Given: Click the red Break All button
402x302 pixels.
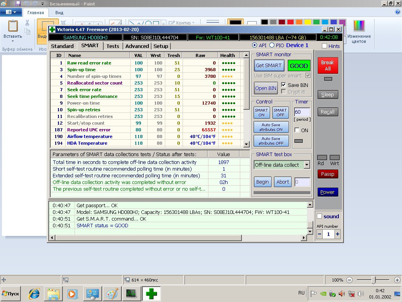Looking at the screenshot, I should coord(328,66).
